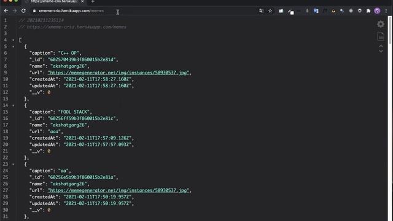Click the orange circular extension icon
The width and height of the screenshot is (393, 221).
[333, 11]
